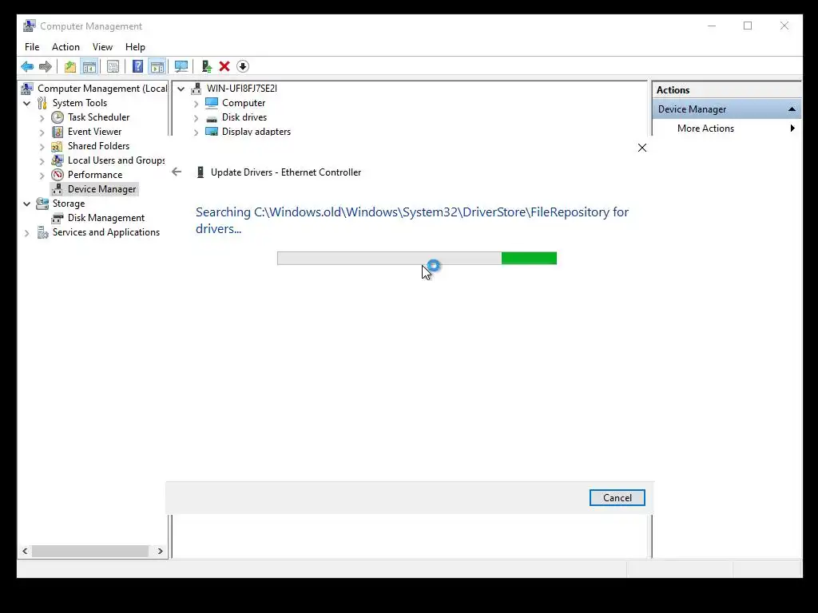Click the blue Help question mark icon
The image size is (818, 613).
point(137,67)
